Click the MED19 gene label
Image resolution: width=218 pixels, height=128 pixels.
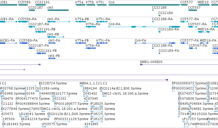(x=203, y=2)
